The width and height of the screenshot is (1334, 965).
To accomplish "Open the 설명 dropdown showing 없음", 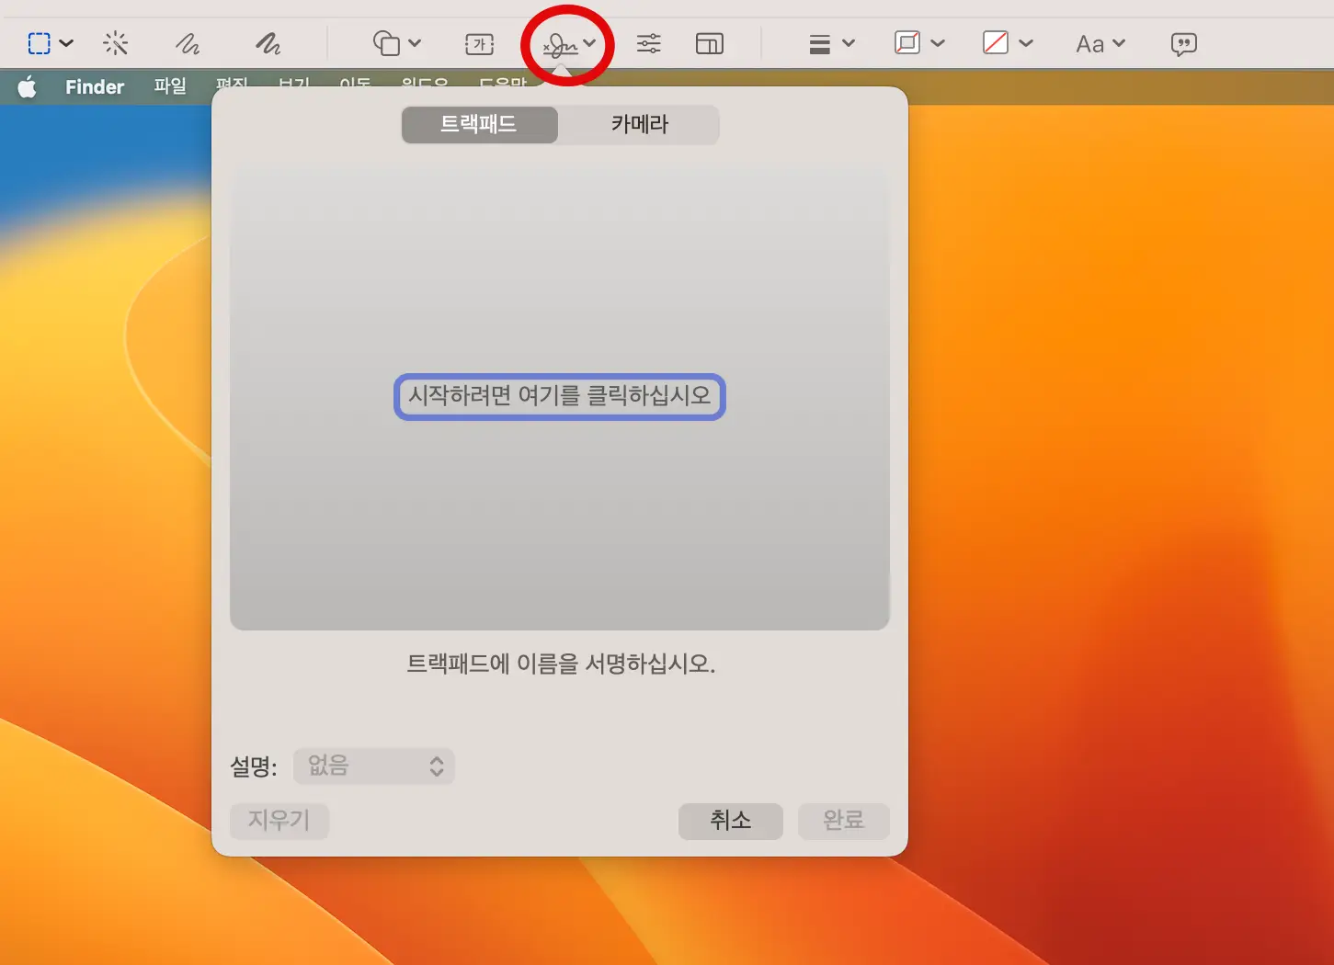I will 374,766.
